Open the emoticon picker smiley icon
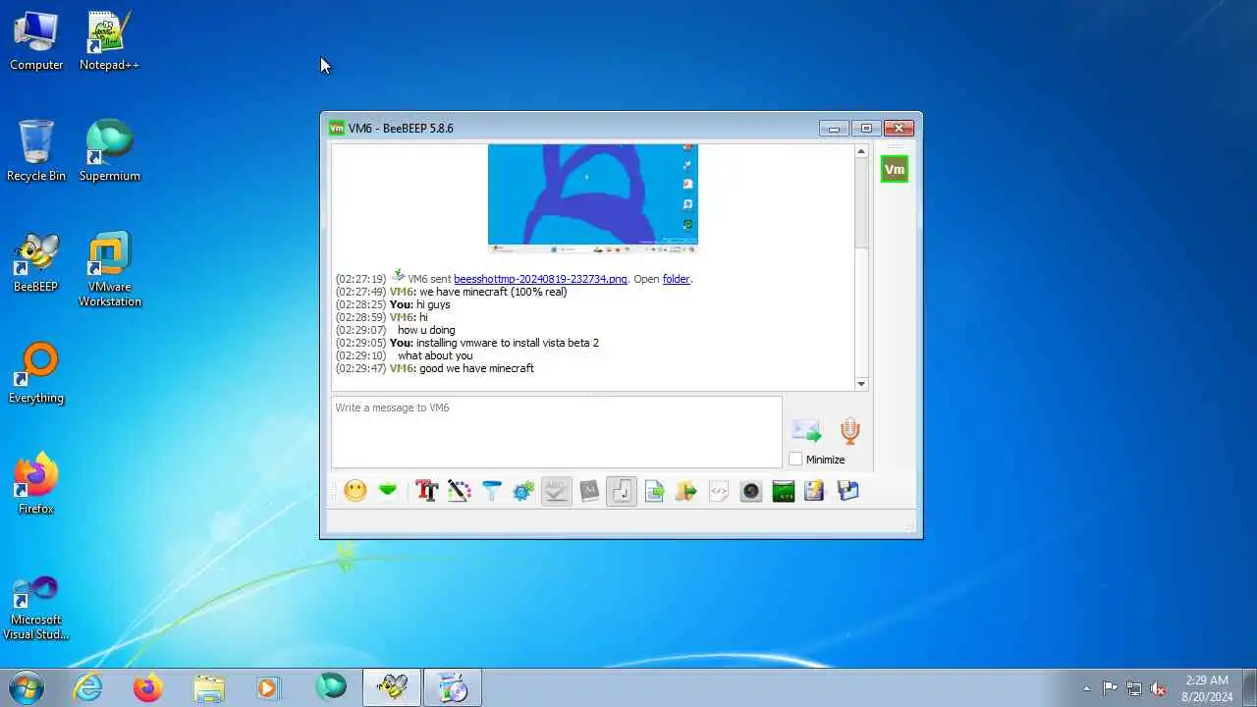The height and width of the screenshot is (707, 1257). 355,491
